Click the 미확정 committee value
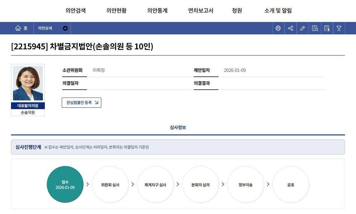The width and height of the screenshot is (356, 214). coord(99,70)
